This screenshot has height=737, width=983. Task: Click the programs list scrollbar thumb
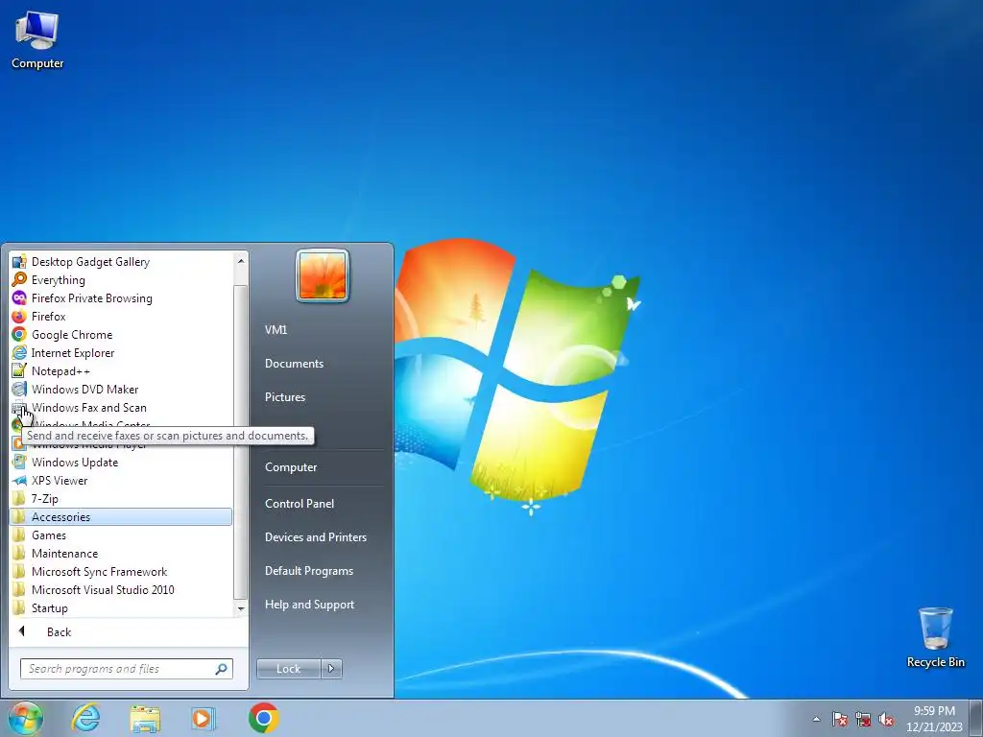point(241,441)
